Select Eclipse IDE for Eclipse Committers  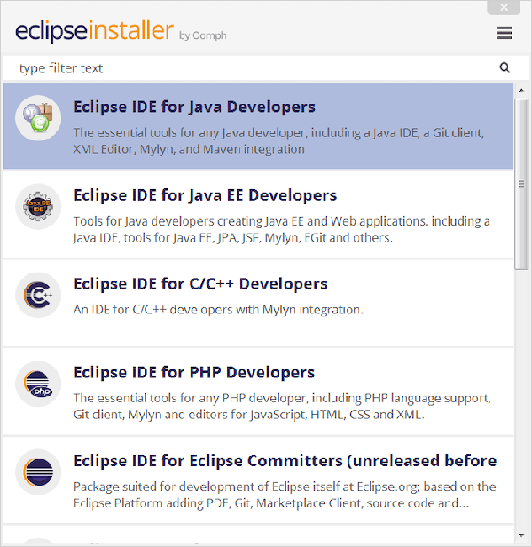coord(258,480)
